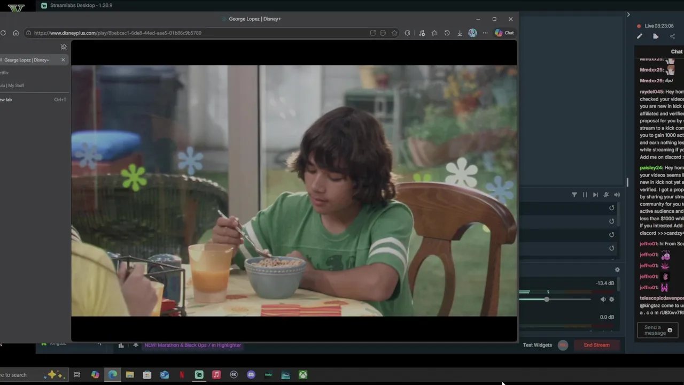Open browser profile avatar
684x385 pixels.
click(x=472, y=33)
